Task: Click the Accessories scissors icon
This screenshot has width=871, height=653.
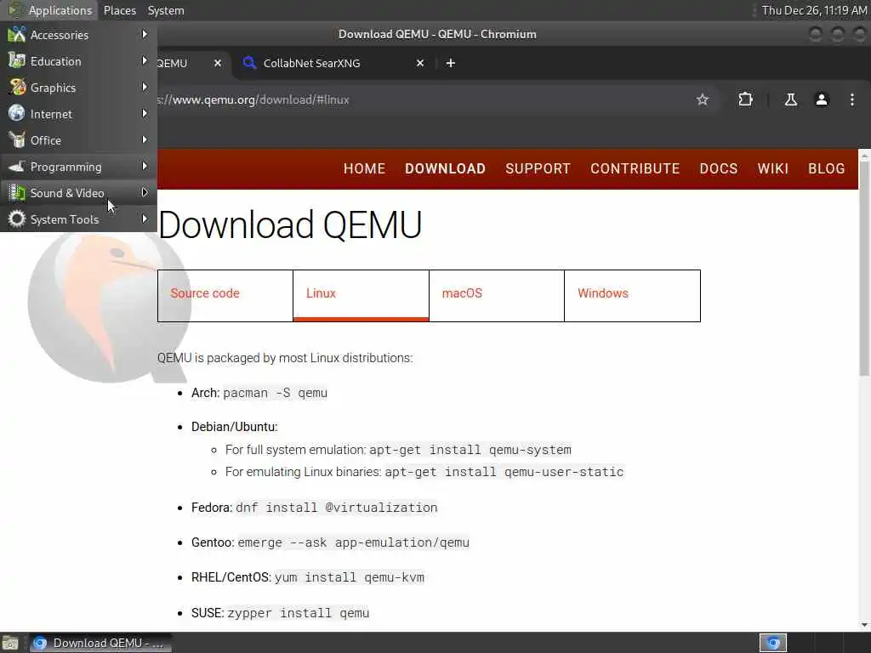Action: (17, 34)
